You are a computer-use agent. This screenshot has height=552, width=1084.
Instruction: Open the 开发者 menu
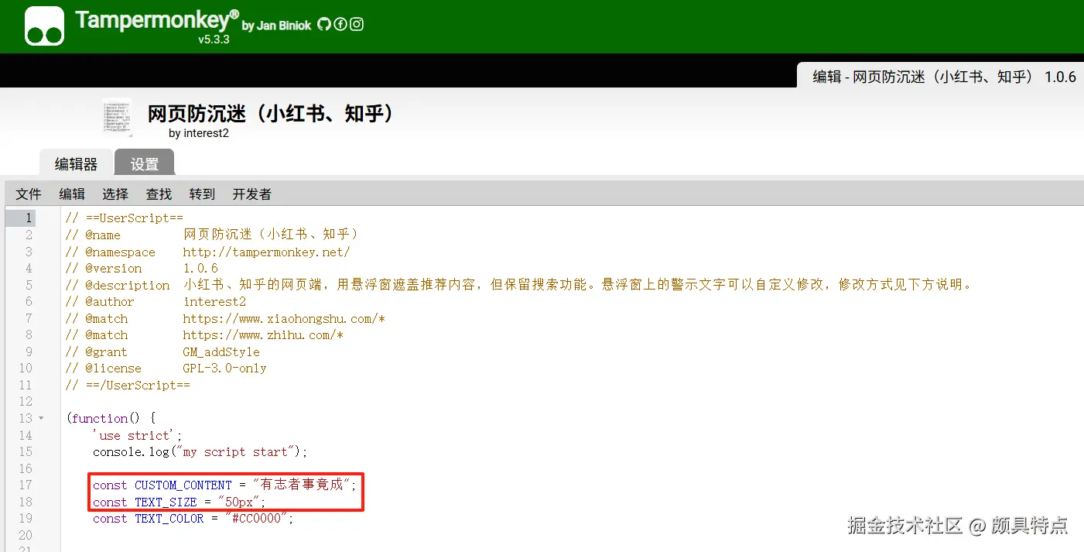tap(252, 194)
